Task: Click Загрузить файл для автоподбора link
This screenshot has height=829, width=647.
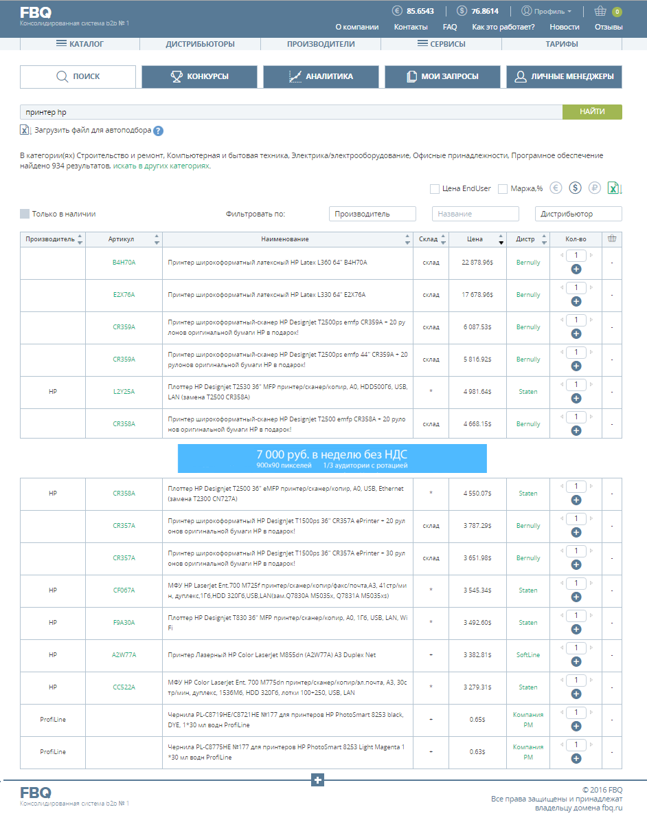Action: pyautogui.click(x=92, y=131)
